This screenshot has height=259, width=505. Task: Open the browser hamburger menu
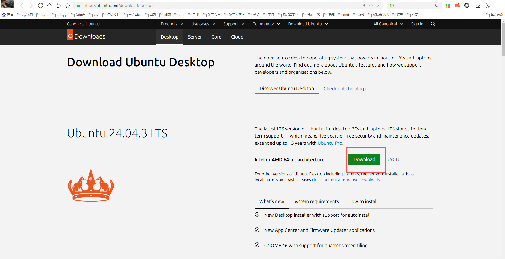tap(499, 6)
